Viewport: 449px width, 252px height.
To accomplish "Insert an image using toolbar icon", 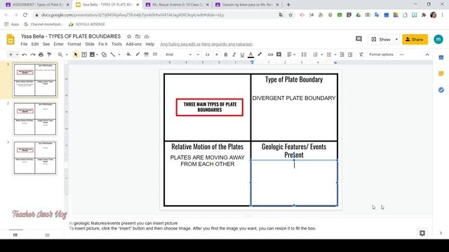I will tap(92, 55).
